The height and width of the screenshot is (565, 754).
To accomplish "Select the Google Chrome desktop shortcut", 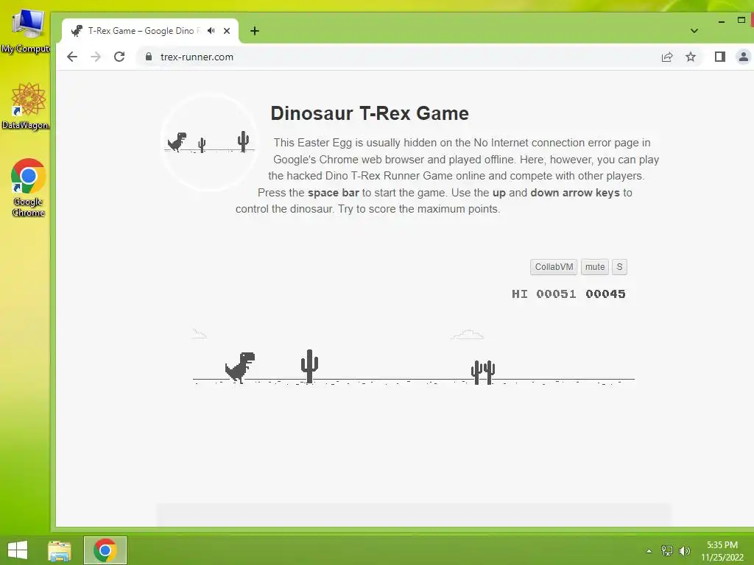I will (x=29, y=188).
